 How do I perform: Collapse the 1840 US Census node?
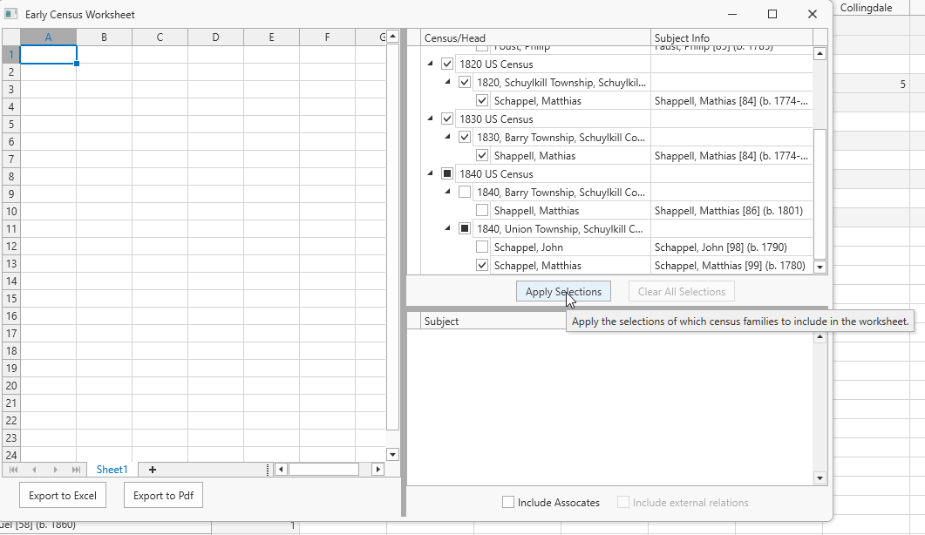click(x=430, y=174)
